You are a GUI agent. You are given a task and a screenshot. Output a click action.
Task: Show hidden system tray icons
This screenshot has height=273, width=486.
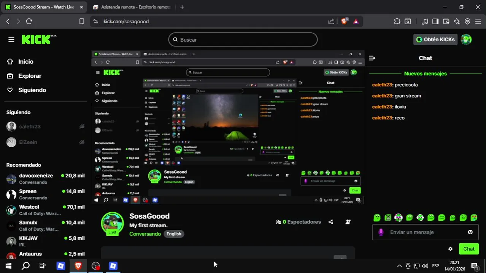[x=399, y=266]
